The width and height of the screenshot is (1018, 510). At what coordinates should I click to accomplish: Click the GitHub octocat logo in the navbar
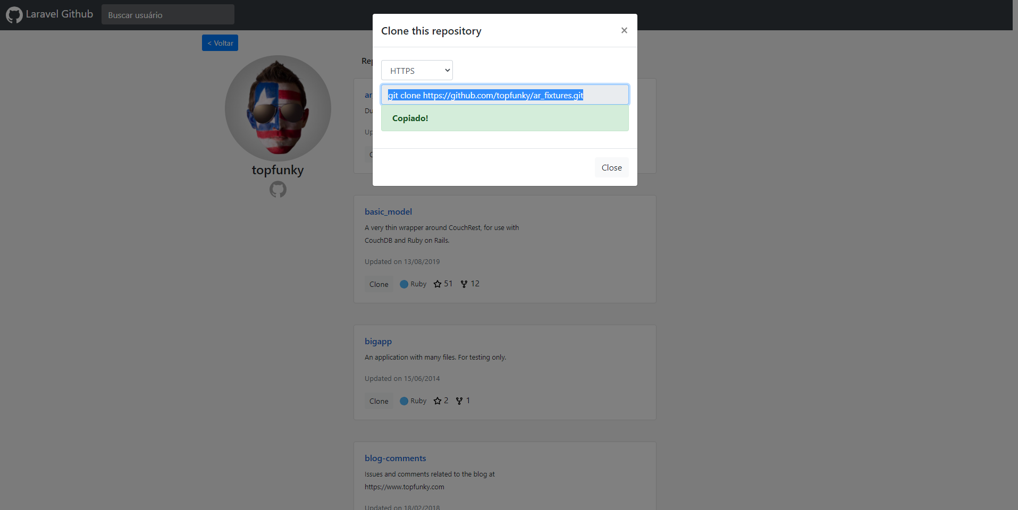pyautogui.click(x=14, y=15)
